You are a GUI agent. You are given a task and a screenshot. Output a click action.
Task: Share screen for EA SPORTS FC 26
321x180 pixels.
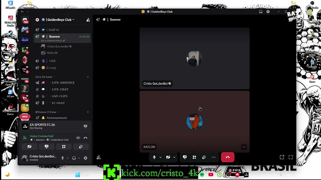tap(85, 126)
